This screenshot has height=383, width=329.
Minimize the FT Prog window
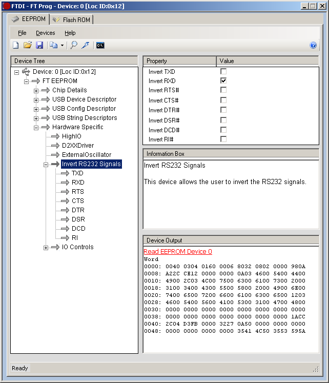(x=304, y=6)
